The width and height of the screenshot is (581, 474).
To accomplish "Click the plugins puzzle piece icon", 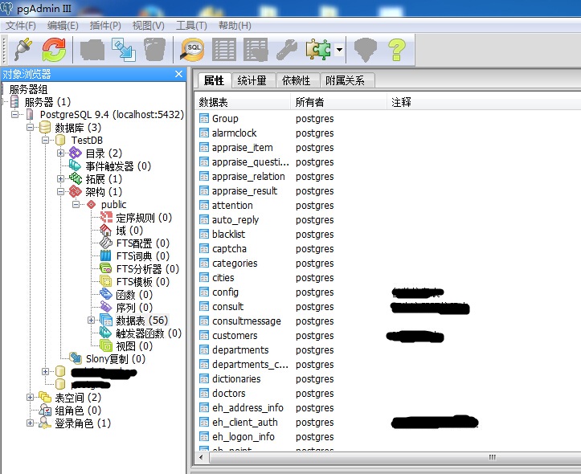I will [318, 50].
